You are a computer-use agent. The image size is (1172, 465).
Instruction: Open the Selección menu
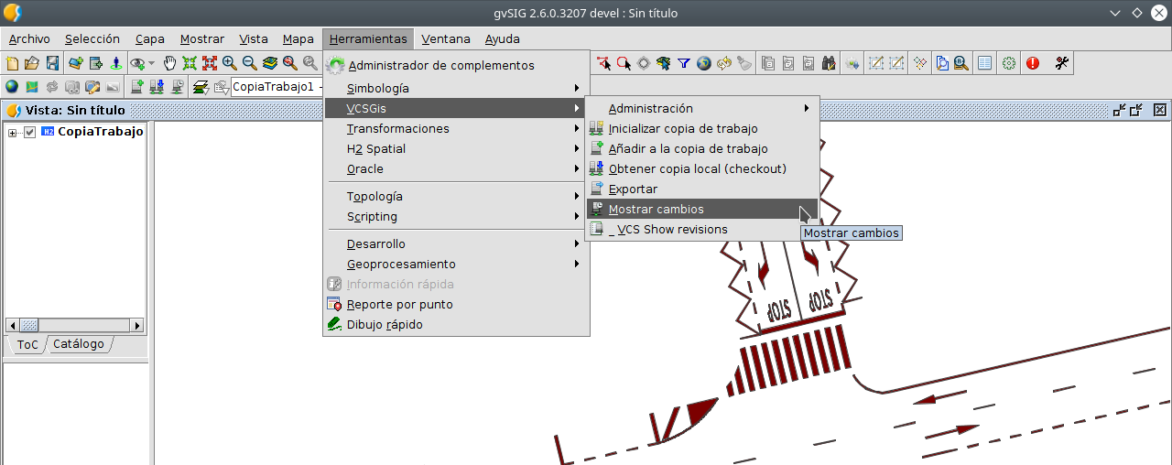tap(92, 39)
